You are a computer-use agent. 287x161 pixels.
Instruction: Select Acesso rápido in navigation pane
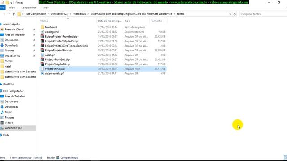pyautogui.click(x=11, y=24)
